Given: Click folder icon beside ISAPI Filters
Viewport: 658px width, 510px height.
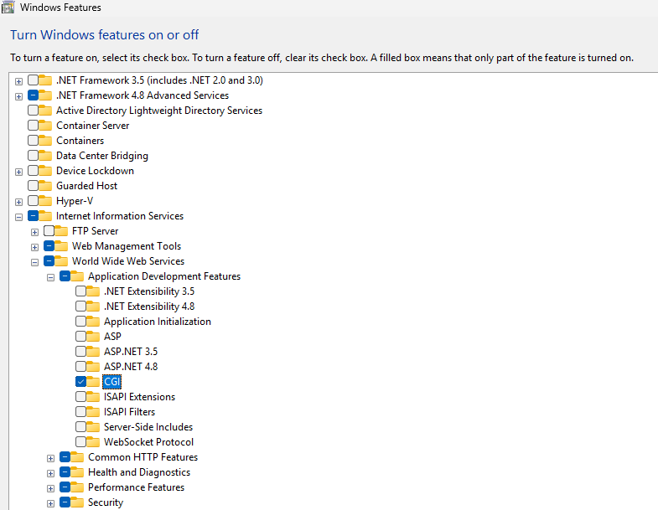Looking at the screenshot, I should point(93,412).
